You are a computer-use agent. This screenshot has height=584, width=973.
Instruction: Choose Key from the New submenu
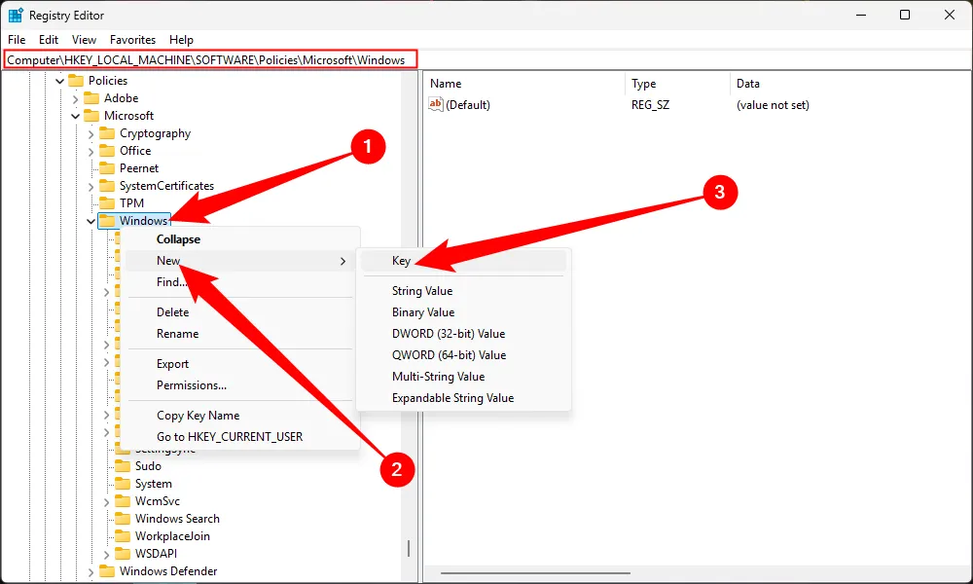click(401, 261)
